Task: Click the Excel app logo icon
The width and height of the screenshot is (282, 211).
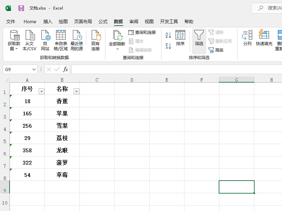Action: pos(8,8)
